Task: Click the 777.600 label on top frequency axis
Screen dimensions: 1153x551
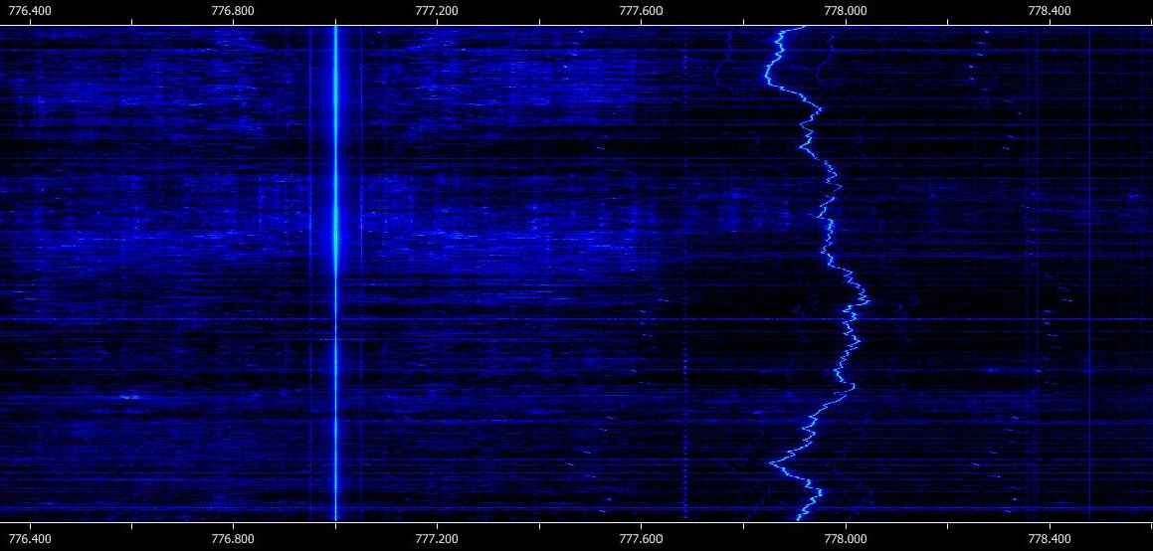Action: coord(642,10)
